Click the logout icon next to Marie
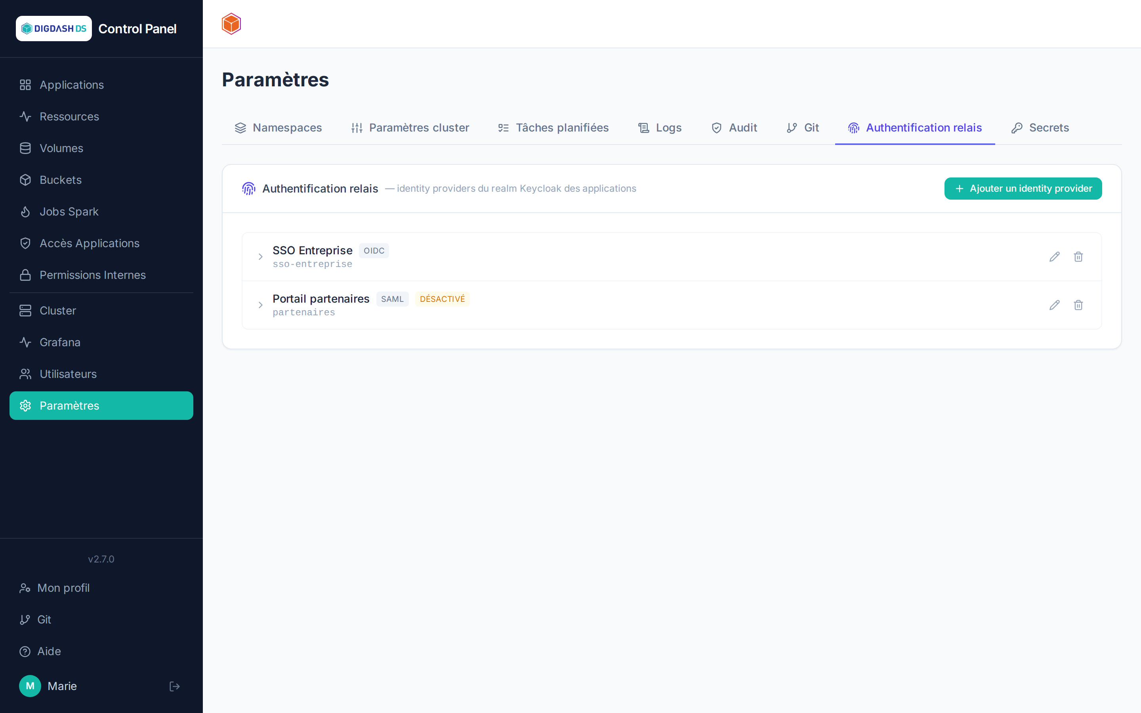The image size is (1141, 713). 174,686
